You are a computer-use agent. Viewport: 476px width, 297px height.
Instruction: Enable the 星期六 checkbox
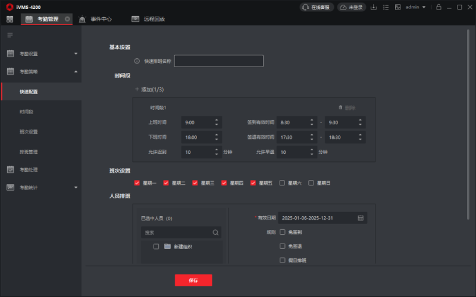pyautogui.click(x=283, y=183)
